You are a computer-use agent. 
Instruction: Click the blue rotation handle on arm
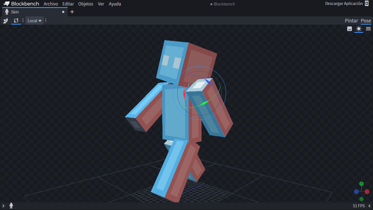coord(208,82)
